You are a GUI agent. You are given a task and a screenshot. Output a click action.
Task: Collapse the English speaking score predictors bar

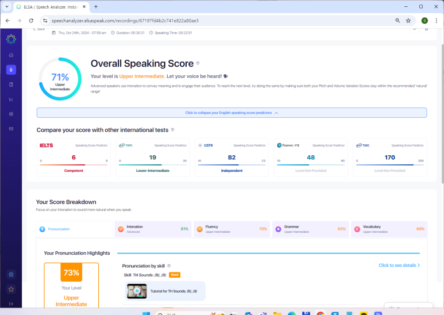coord(231,113)
